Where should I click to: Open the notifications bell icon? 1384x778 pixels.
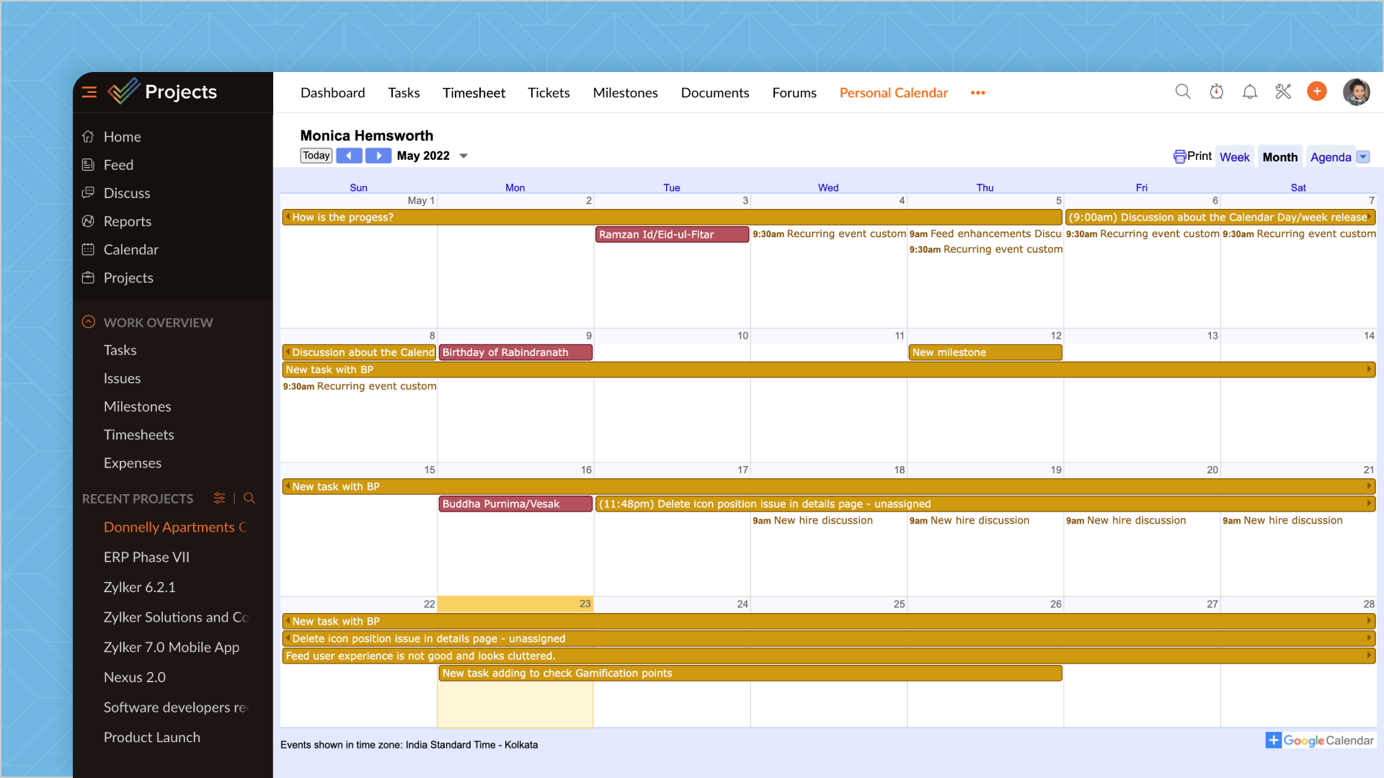click(1249, 92)
